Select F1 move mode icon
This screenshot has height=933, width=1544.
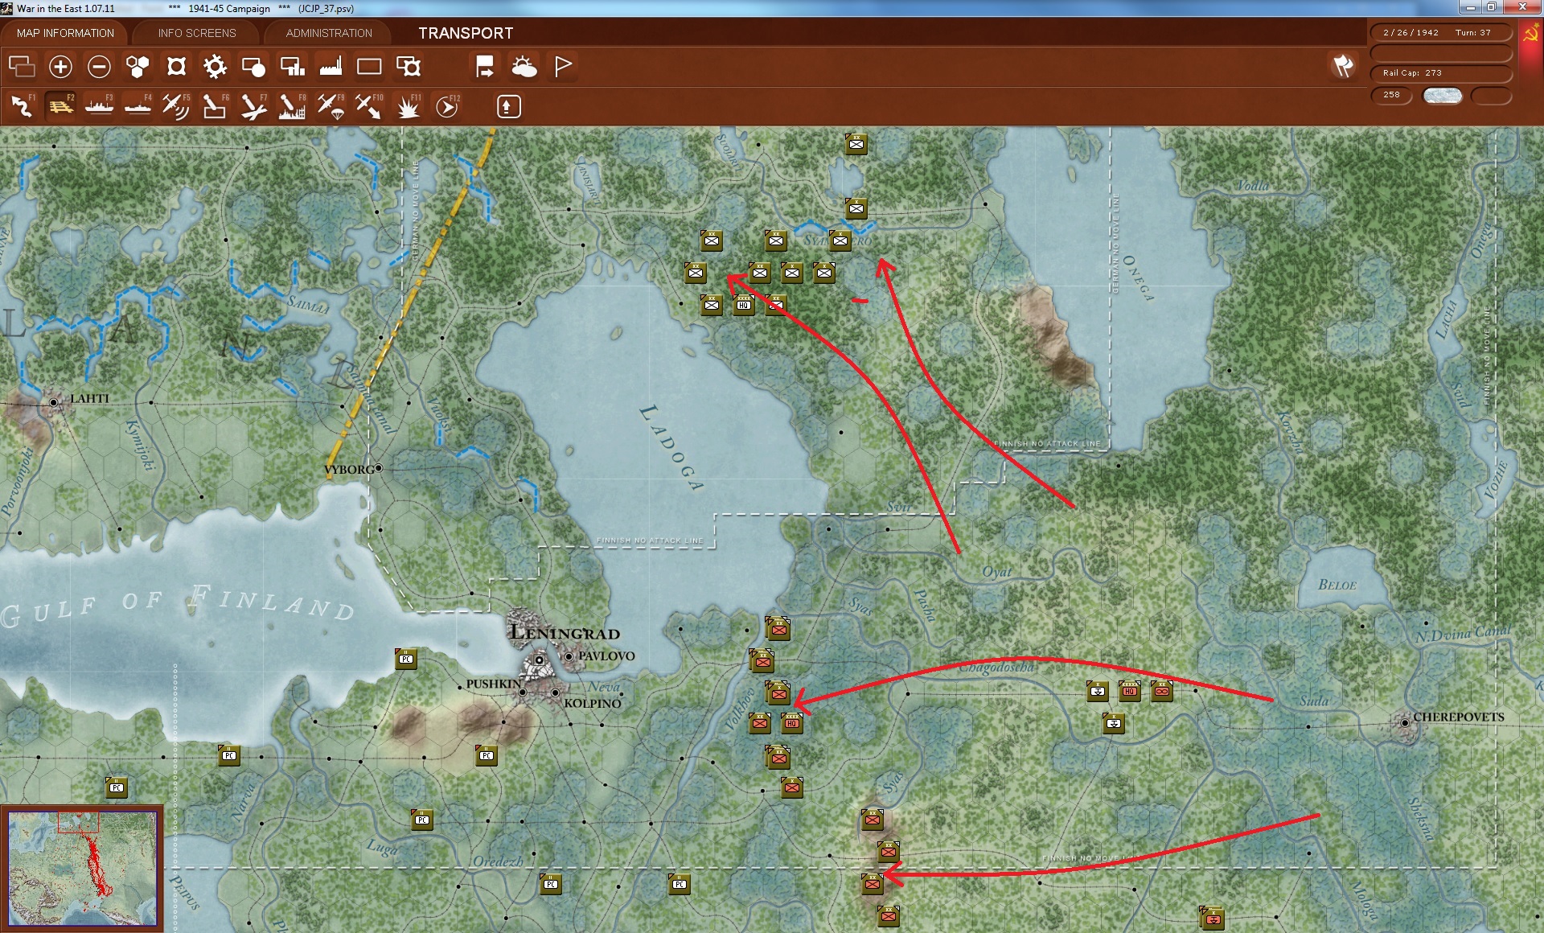point(22,106)
